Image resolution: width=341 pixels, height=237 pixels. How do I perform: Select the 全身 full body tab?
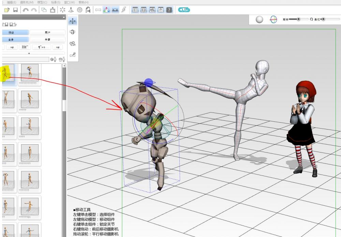[x=15, y=40]
